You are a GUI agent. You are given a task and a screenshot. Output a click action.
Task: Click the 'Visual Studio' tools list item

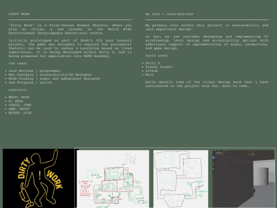(x=159, y=67)
